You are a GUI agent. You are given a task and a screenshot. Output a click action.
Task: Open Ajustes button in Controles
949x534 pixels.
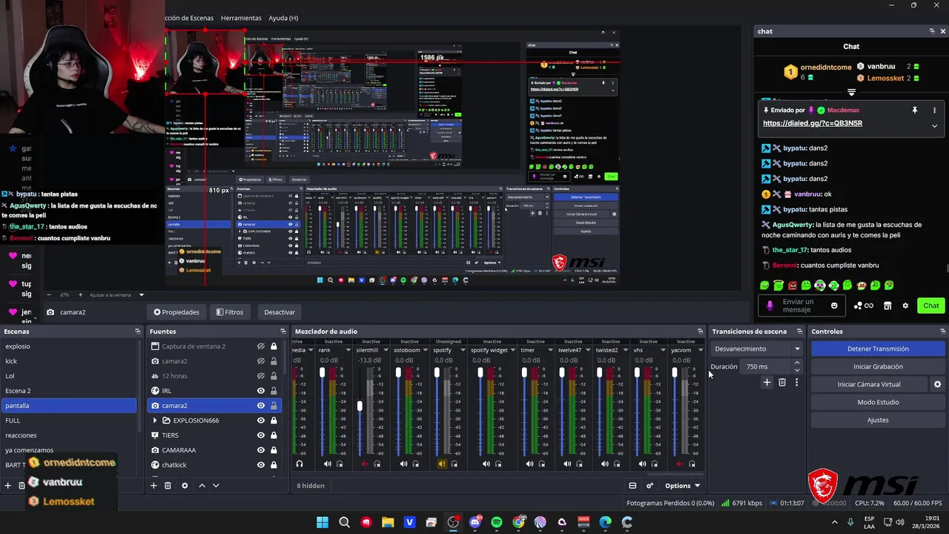point(878,420)
